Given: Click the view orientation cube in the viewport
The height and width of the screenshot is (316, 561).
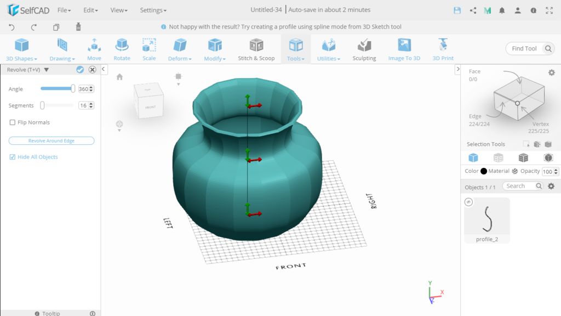Looking at the screenshot, I should [x=148, y=100].
